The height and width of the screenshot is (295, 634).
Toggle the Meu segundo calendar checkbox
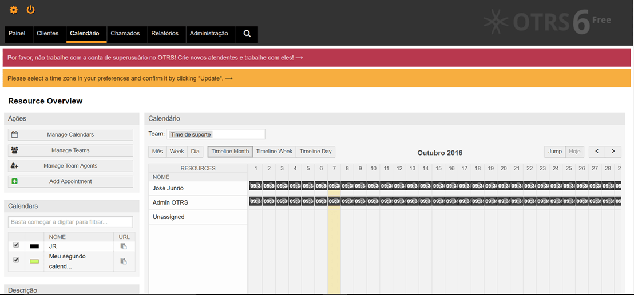16,260
